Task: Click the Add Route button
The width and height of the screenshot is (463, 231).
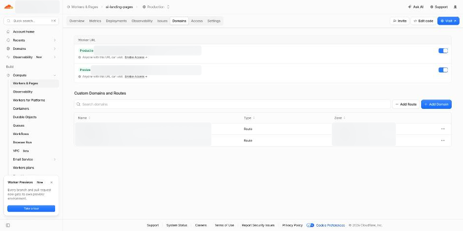Action: [406, 104]
